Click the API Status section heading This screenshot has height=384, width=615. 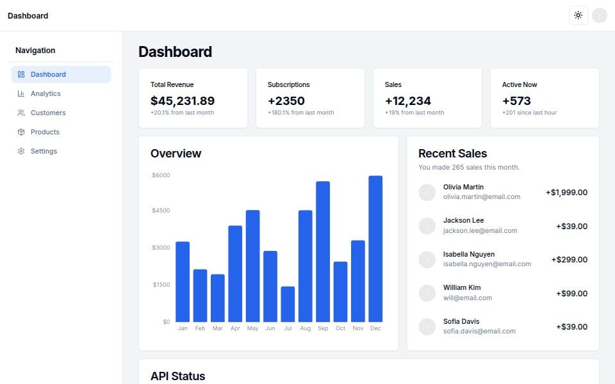coord(178,376)
